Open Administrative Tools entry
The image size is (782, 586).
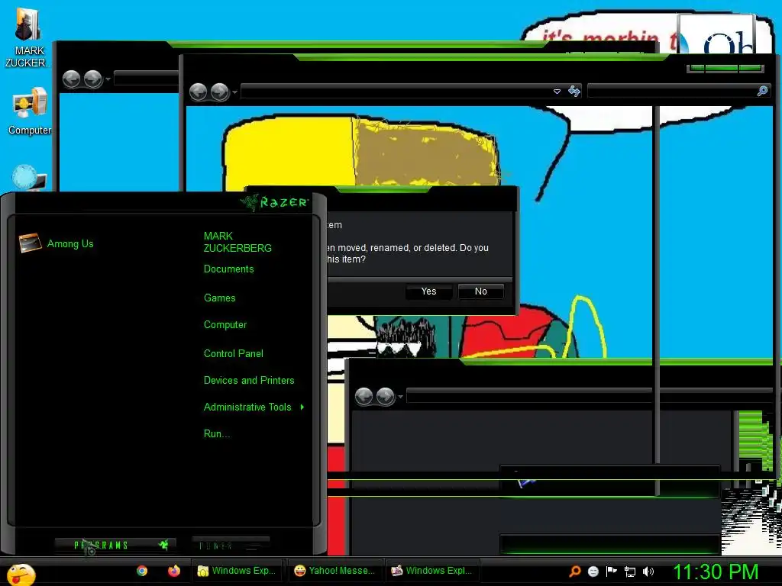pyautogui.click(x=247, y=407)
